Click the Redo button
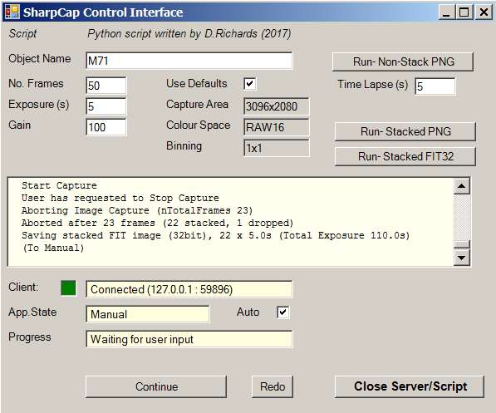 (273, 386)
